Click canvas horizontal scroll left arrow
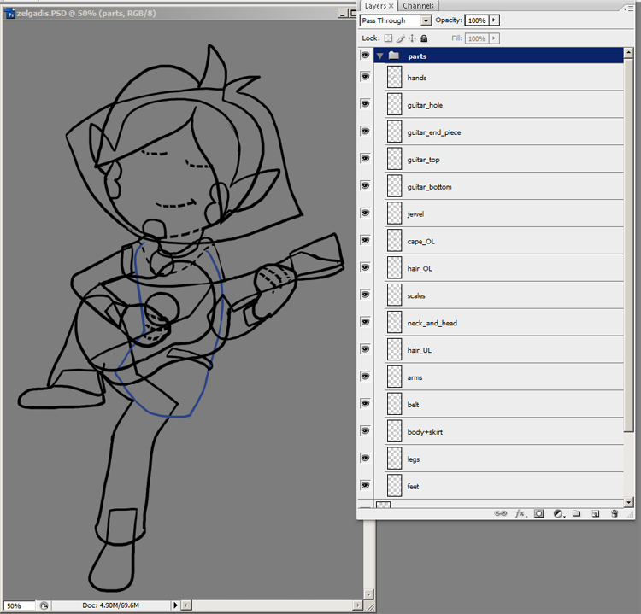This screenshot has width=641, height=614. pos(186,605)
